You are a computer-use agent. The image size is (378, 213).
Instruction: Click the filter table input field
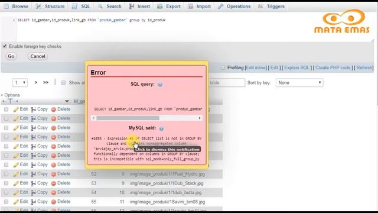pyautogui.click(x=226, y=83)
